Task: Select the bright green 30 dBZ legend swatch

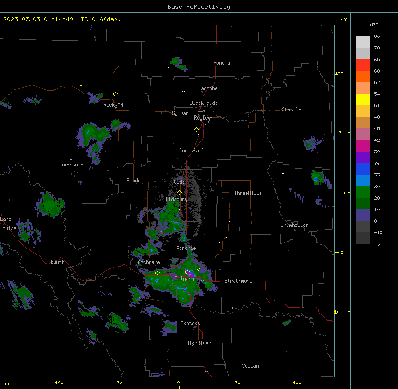Action: tap(363, 192)
